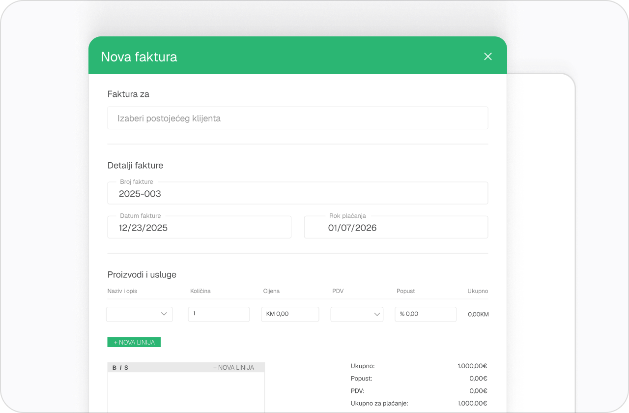
Task: Expand the PDV dropdown
Action: 357,314
